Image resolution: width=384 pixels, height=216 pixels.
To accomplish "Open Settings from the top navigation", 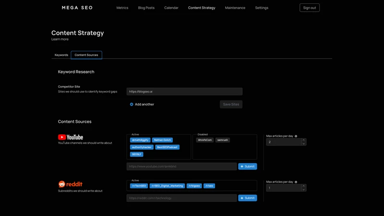I will pyautogui.click(x=262, y=8).
